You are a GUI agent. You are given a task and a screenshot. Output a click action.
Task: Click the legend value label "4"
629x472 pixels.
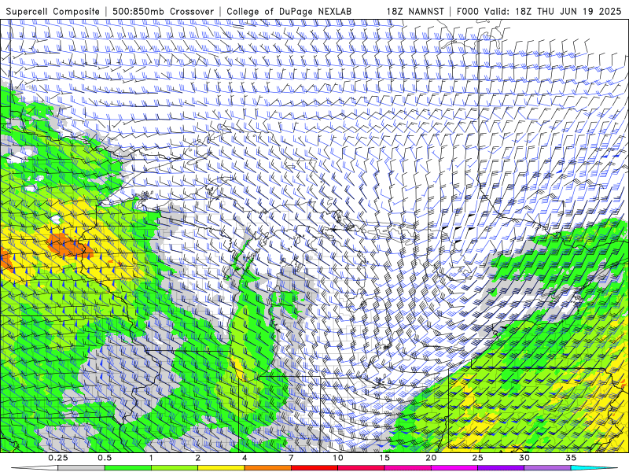pyautogui.click(x=245, y=458)
